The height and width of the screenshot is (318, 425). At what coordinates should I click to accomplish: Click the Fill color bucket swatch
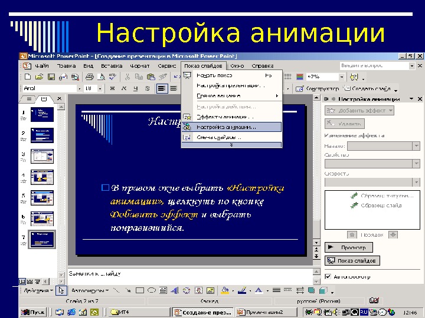click(x=225, y=291)
